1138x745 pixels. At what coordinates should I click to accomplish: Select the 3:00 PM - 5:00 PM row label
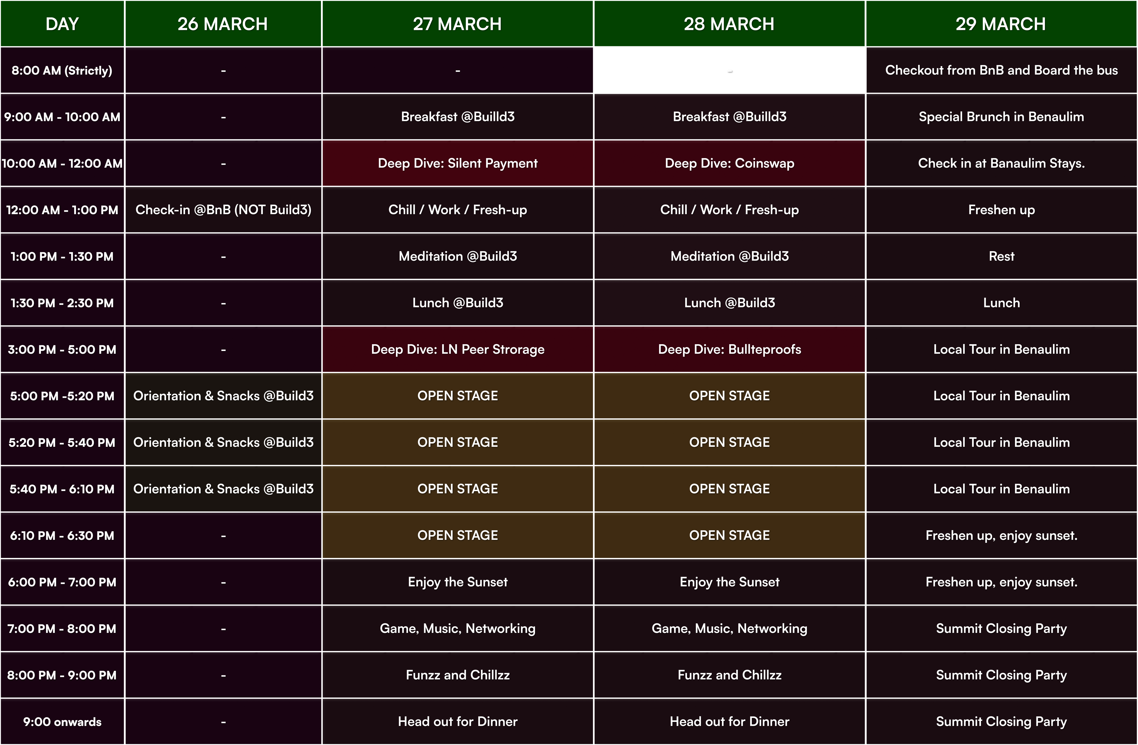point(62,349)
